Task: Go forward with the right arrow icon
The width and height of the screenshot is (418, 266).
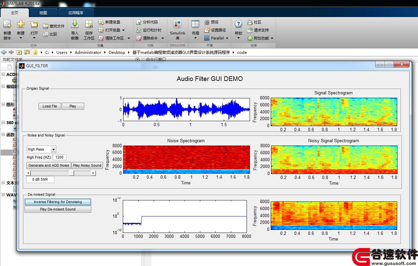Action: [11, 52]
